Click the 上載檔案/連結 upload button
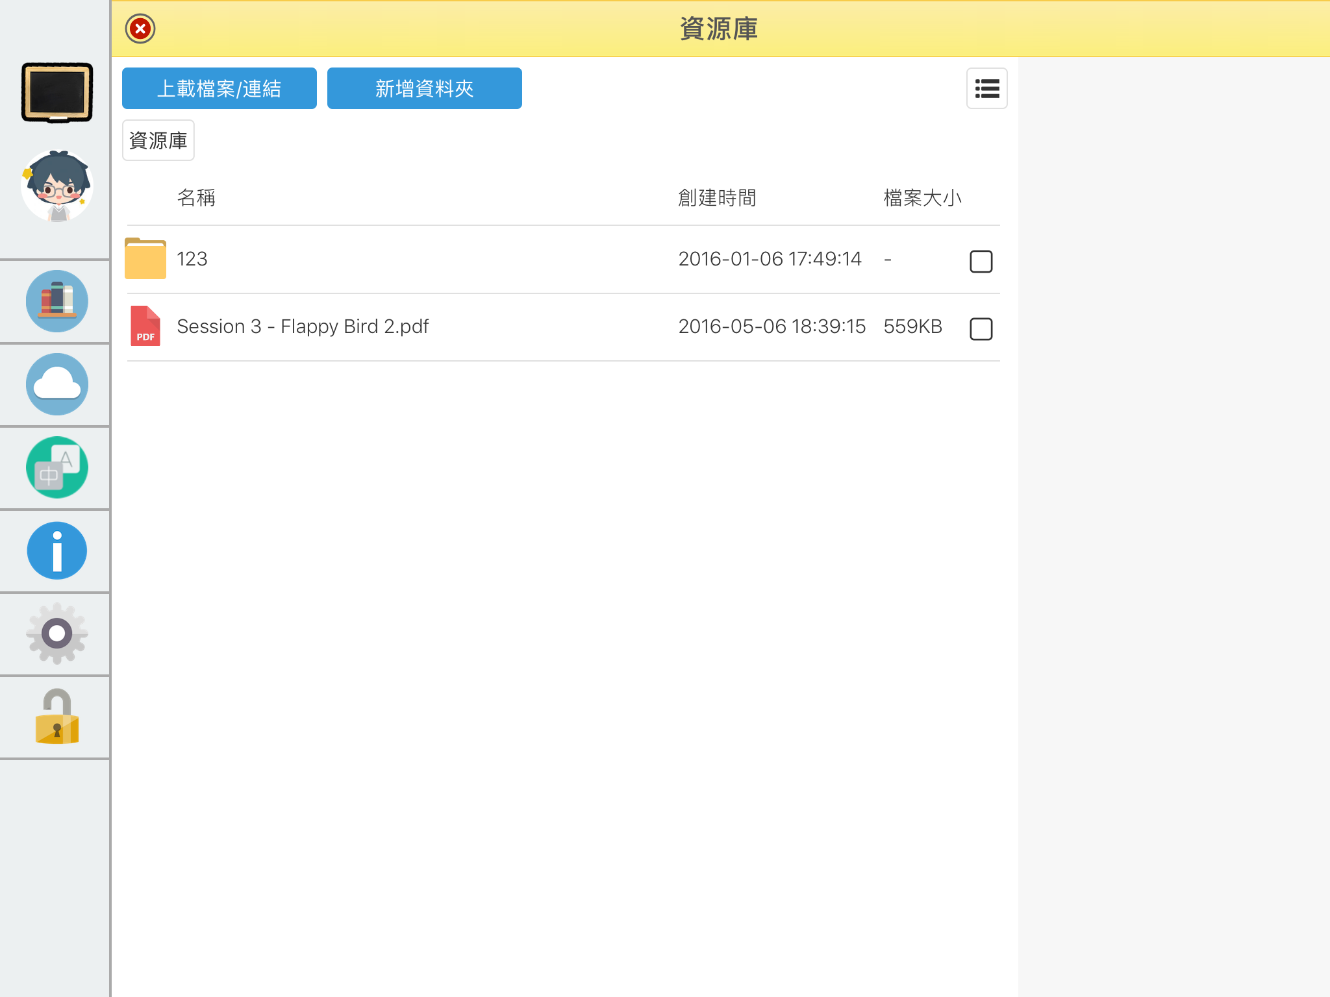 (220, 88)
